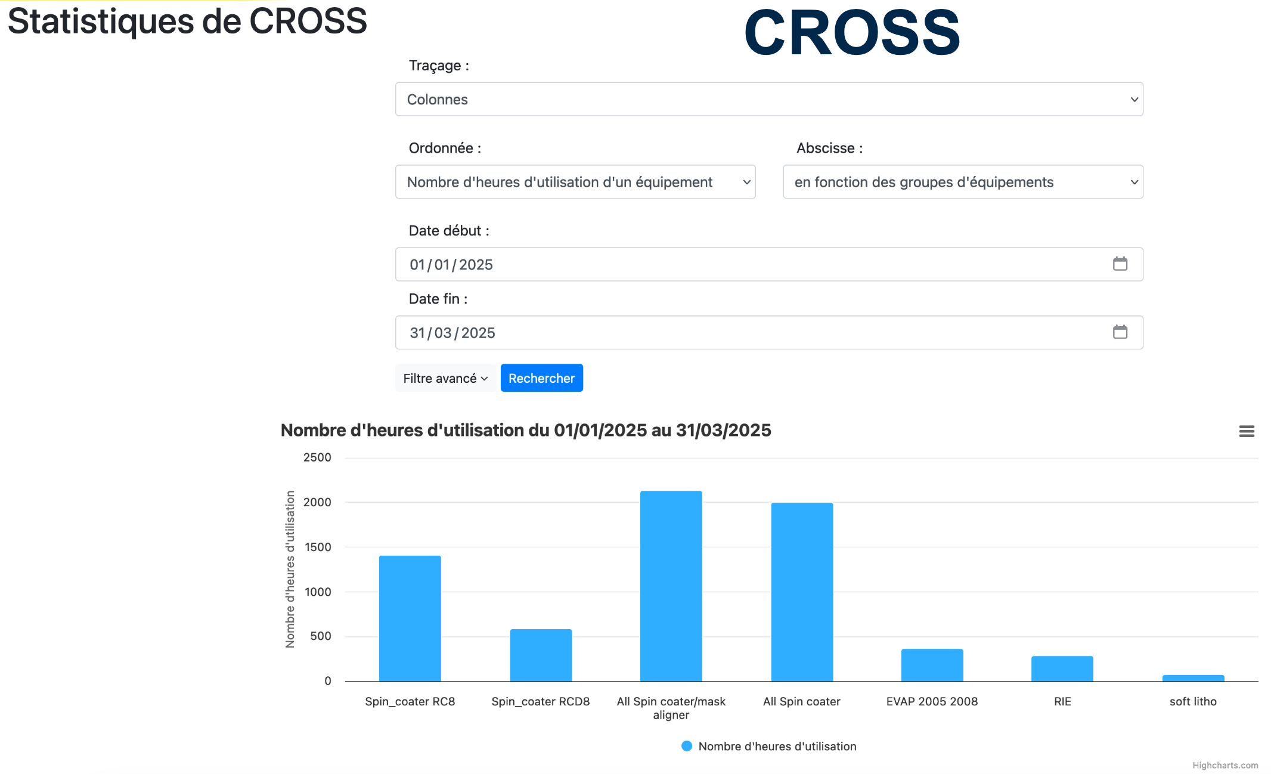Image resolution: width=1271 pixels, height=774 pixels.
Task: Click the All Spin coater axis label
Action: pos(802,702)
